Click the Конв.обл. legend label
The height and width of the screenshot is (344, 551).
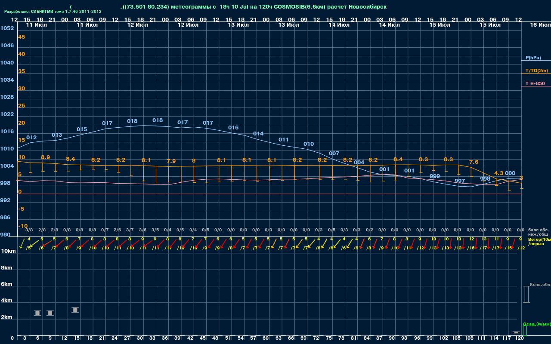pyautogui.click(x=540, y=285)
